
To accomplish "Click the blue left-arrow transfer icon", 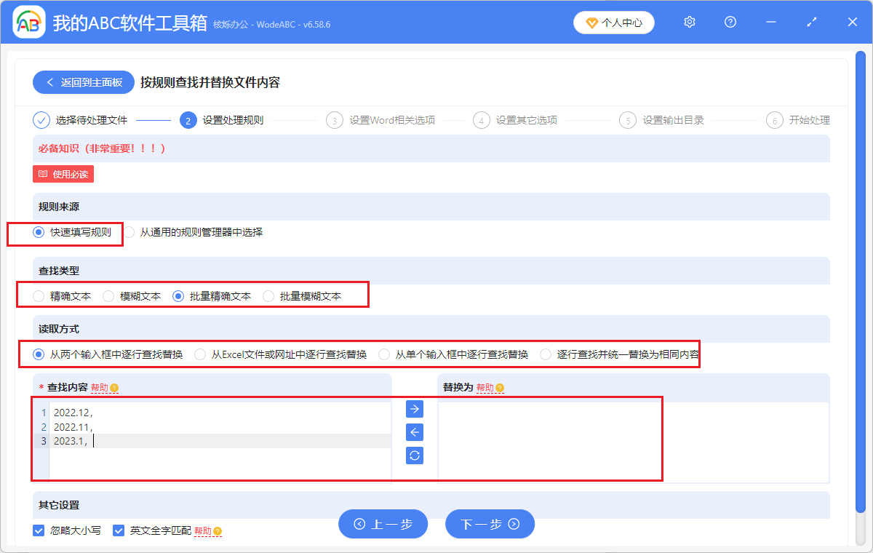I will [413, 432].
